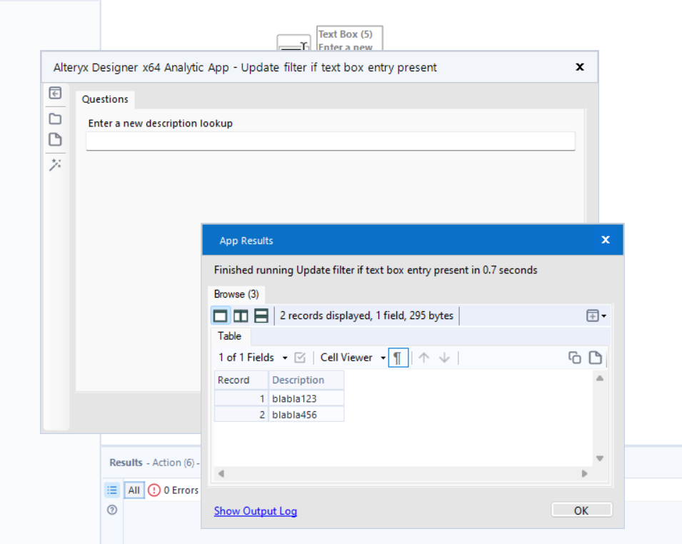Switch to single pane layout in Browse results
Screen dimensions: 682x544
[x=220, y=315]
